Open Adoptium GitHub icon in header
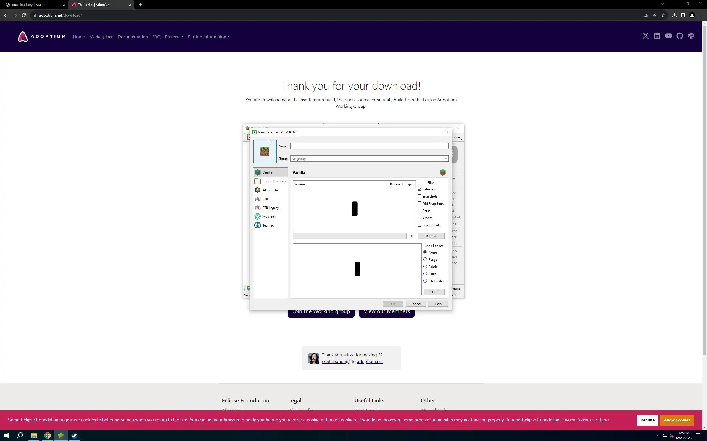This screenshot has height=441, width=707. [680, 36]
